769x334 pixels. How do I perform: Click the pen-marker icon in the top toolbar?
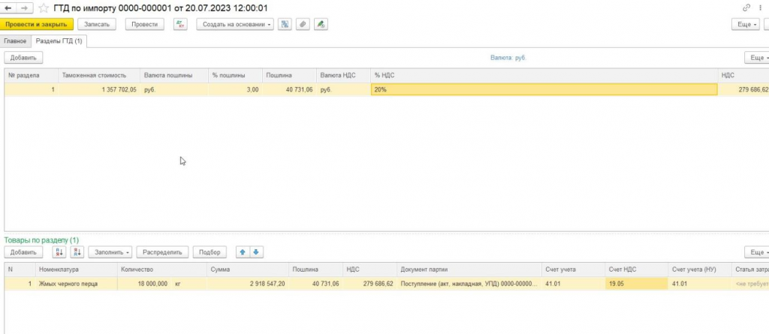[x=321, y=24]
